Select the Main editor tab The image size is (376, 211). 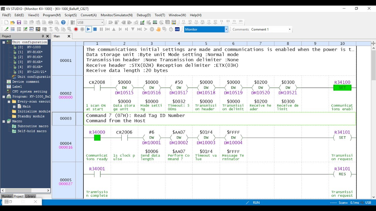tap(57, 36)
